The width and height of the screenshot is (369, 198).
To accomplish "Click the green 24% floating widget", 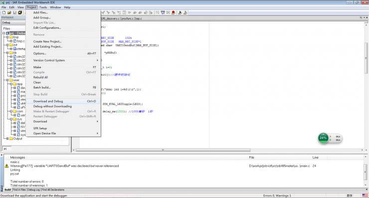I will click(x=323, y=138).
